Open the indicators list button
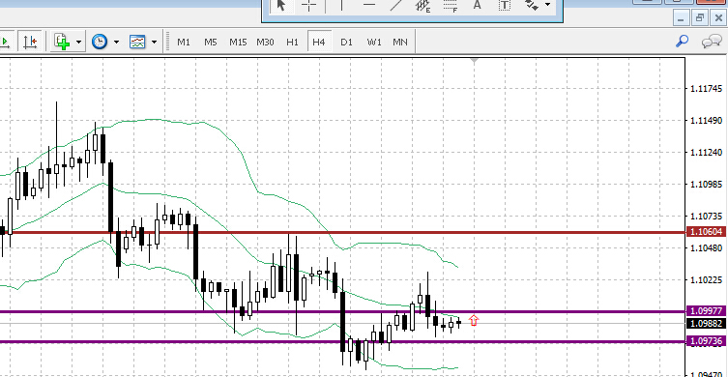 (62, 43)
